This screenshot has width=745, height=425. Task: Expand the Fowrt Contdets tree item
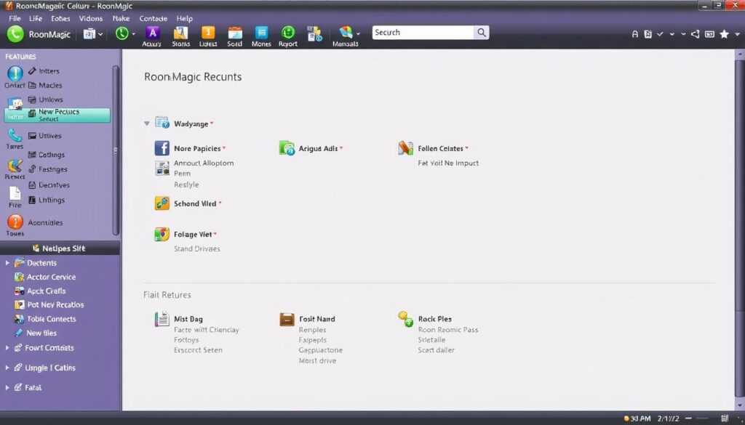click(x=7, y=348)
